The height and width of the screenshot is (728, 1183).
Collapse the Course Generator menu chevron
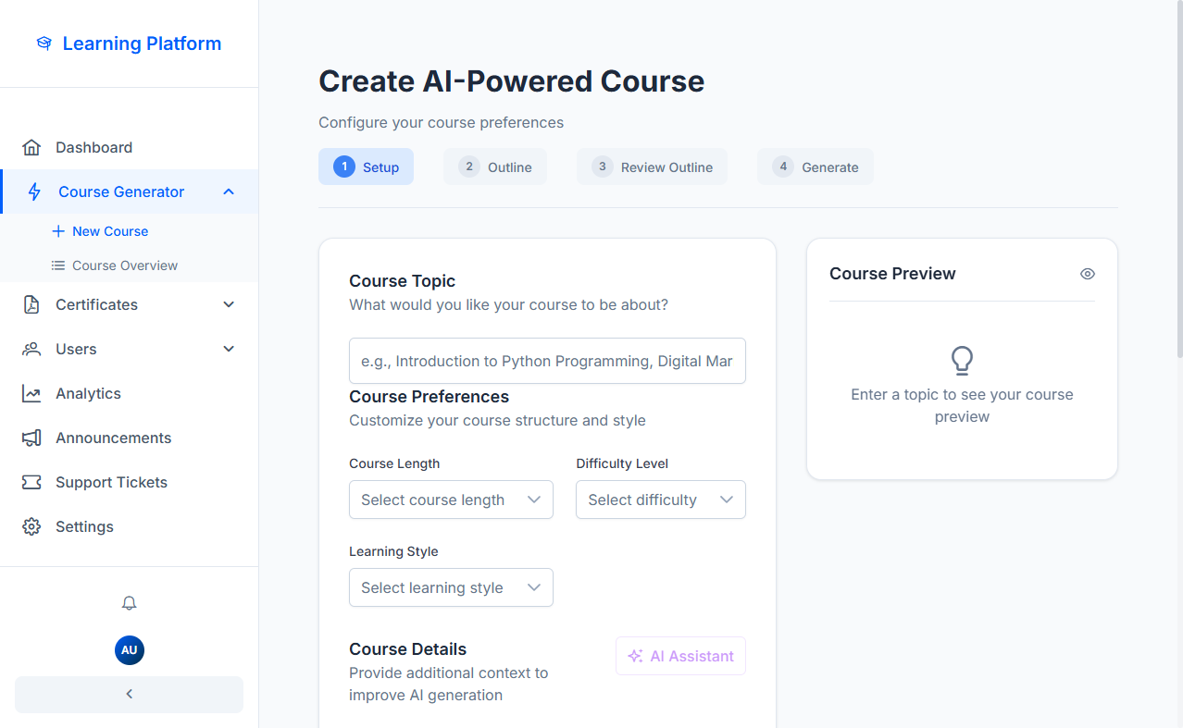(229, 192)
